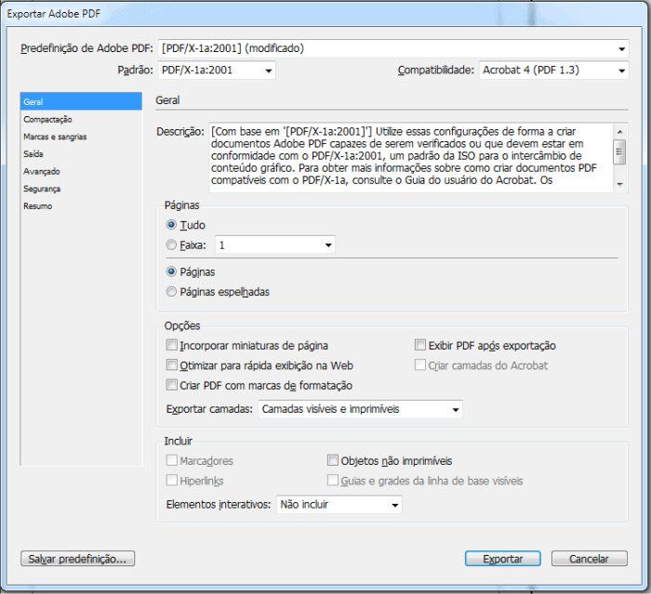Viewport: 651px width, 594px height.
Task: Enable Incorporar miniaturas de página
Action: point(171,345)
